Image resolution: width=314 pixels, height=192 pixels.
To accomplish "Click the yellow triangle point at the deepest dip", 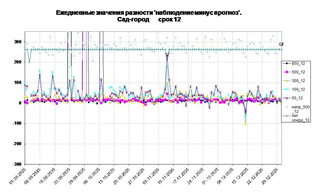I will (x=245, y=124).
